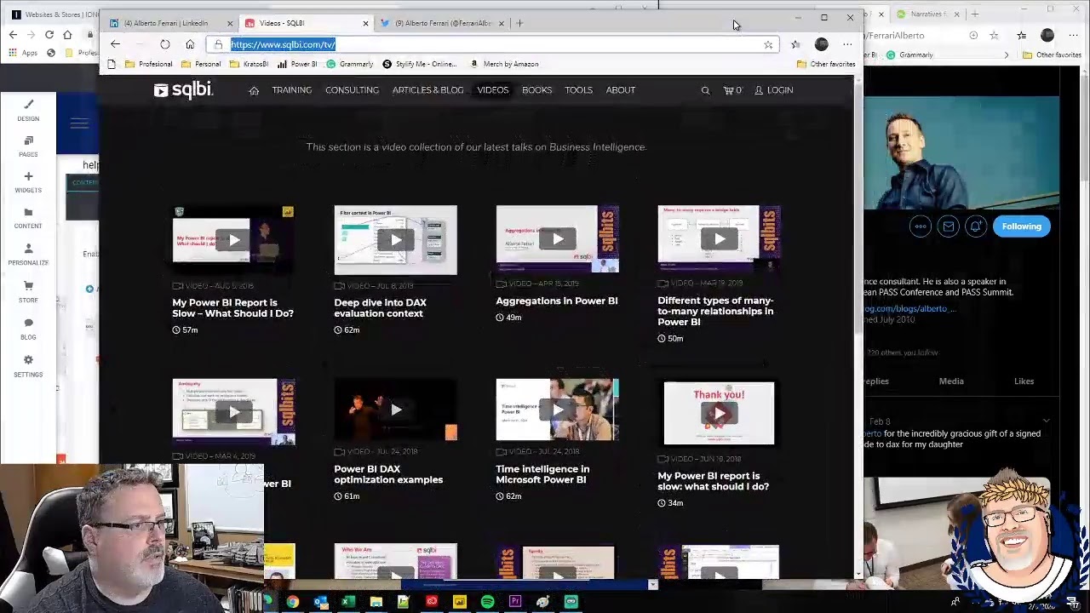
Task: Click the sqlbi.com/tv address bar
Action: (x=494, y=44)
